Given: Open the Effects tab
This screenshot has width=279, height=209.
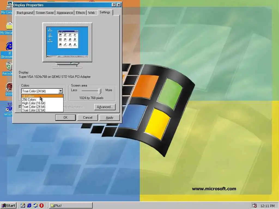Looking at the screenshot, I should (81, 13).
